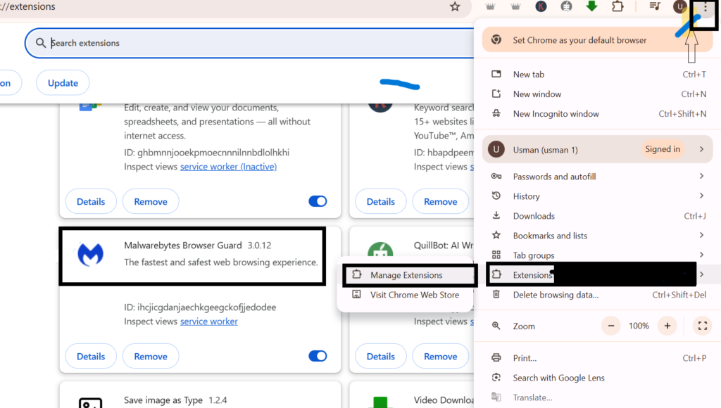Viewport: 721px width, 408px height.
Task: Open Details for extension ID ghbmnnjooekpmoecnnnilnnbdlolhkhi
Action: click(91, 201)
